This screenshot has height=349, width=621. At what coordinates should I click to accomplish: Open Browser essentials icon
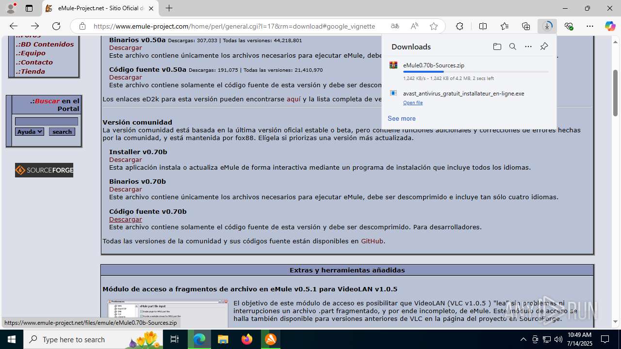click(x=569, y=26)
